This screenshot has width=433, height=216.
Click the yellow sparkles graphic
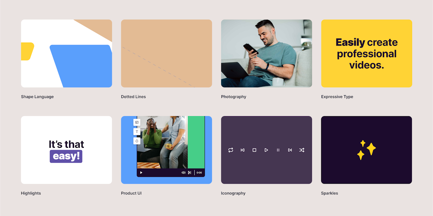pyautogui.click(x=366, y=150)
